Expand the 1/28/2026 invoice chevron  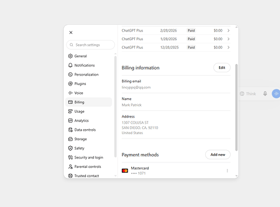point(228,39)
